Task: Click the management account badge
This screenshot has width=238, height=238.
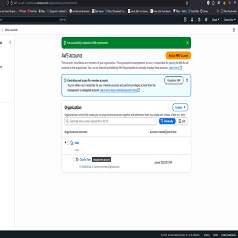Action: (x=101, y=159)
